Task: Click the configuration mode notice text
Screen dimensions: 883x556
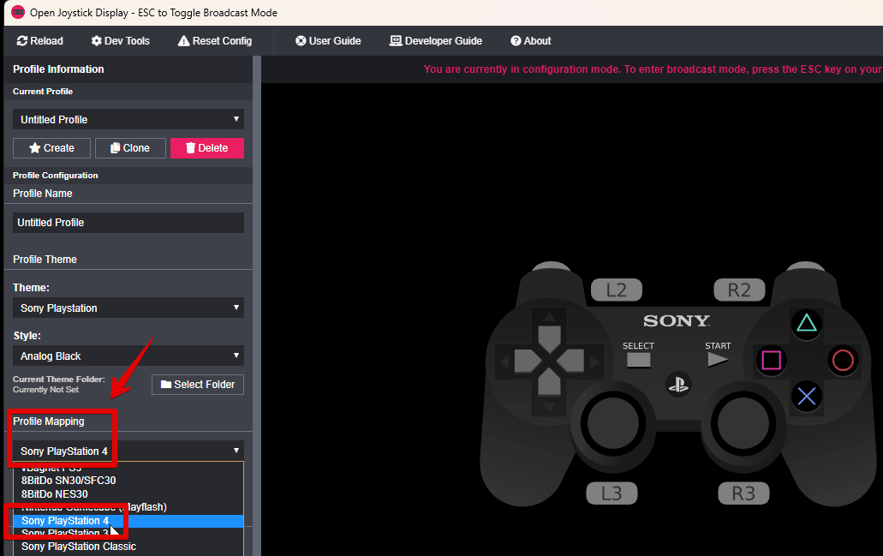Action: coord(653,69)
